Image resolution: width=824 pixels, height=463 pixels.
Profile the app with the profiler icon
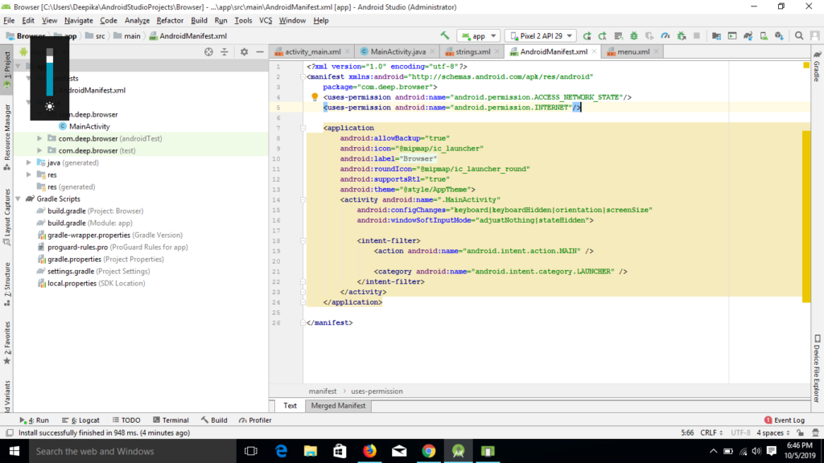pos(665,35)
